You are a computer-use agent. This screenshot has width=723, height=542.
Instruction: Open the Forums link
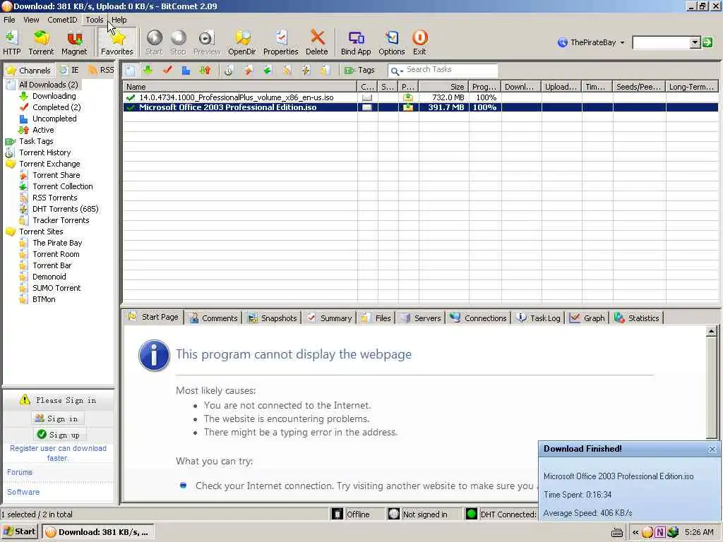point(19,472)
